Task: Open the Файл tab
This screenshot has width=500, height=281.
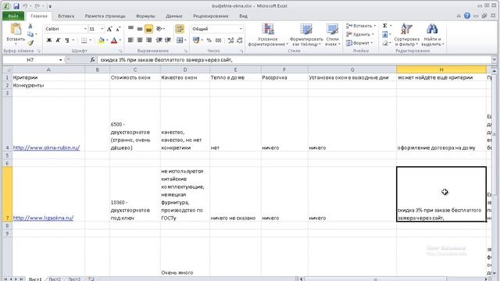Action: (13, 16)
